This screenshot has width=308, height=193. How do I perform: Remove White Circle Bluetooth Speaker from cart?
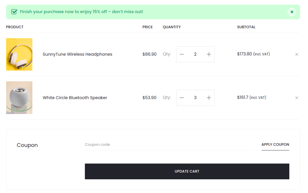click(297, 98)
